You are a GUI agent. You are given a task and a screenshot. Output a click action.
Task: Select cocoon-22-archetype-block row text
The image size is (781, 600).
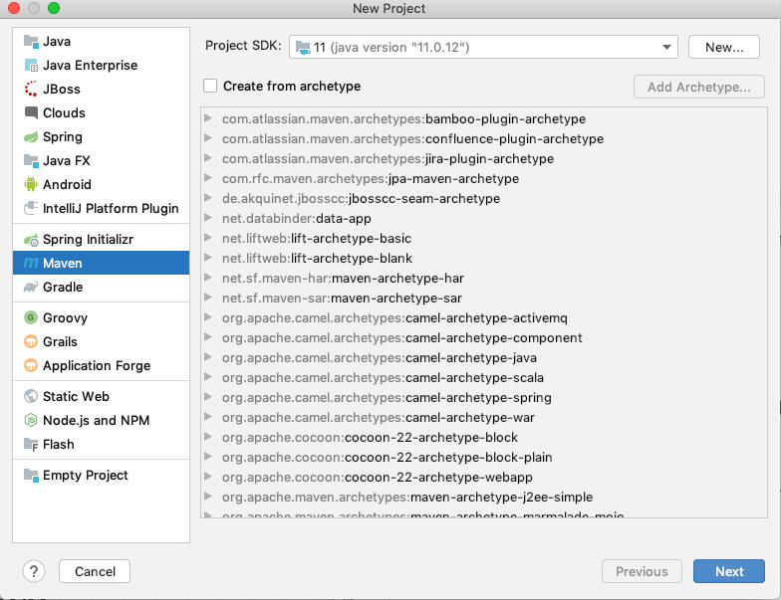[371, 438]
